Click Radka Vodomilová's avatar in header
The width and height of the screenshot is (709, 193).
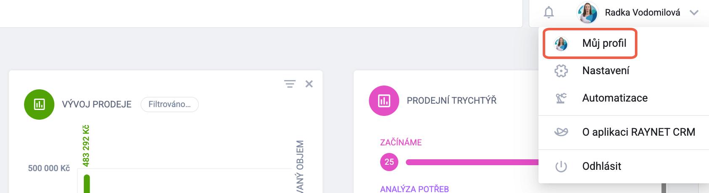coord(587,13)
